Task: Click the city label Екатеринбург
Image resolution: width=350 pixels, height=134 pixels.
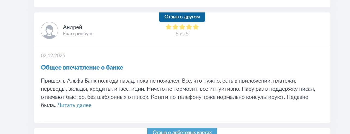Action: 78,34
